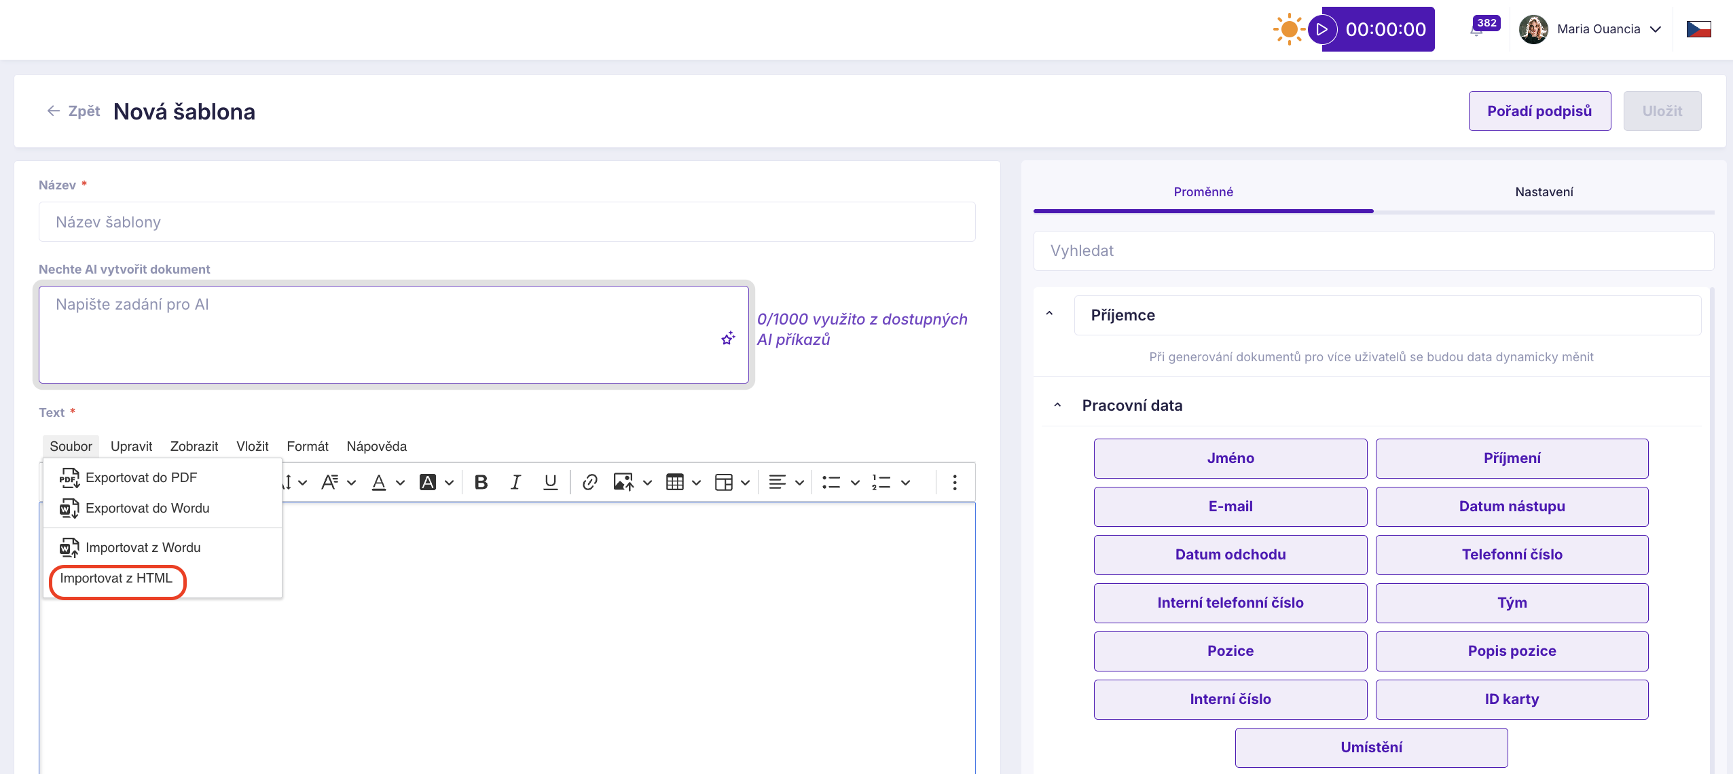
Task: Click the Pořadí podpisů button
Action: (x=1539, y=111)
